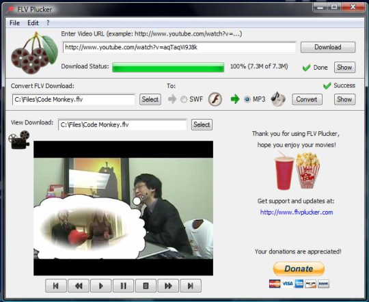Close the FLV Plucker window
The image size is (369, 302).
353,7
